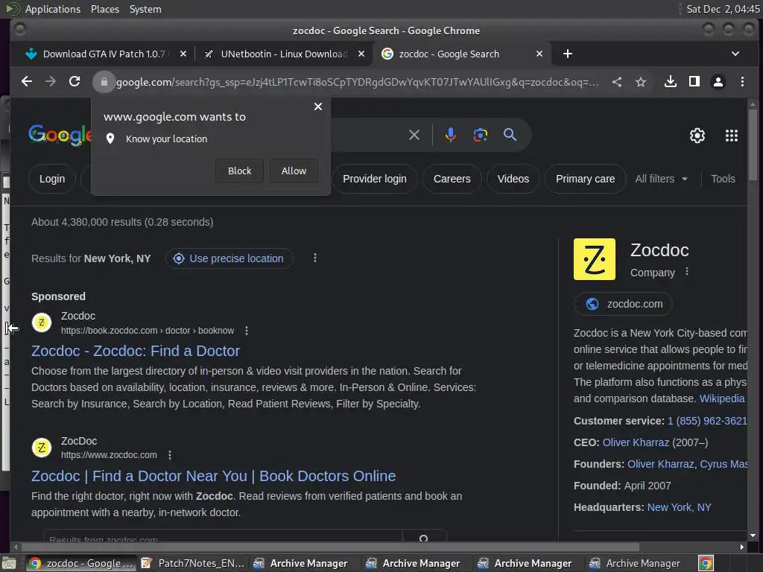Open the Google apps grid
Image resolution: width=763 pixels, height=572 pixels.
pyautogui.click(x=732, y=136)
